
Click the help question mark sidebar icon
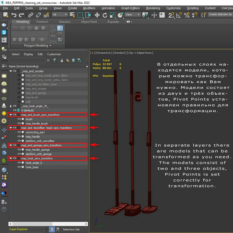tap(4, 209)
